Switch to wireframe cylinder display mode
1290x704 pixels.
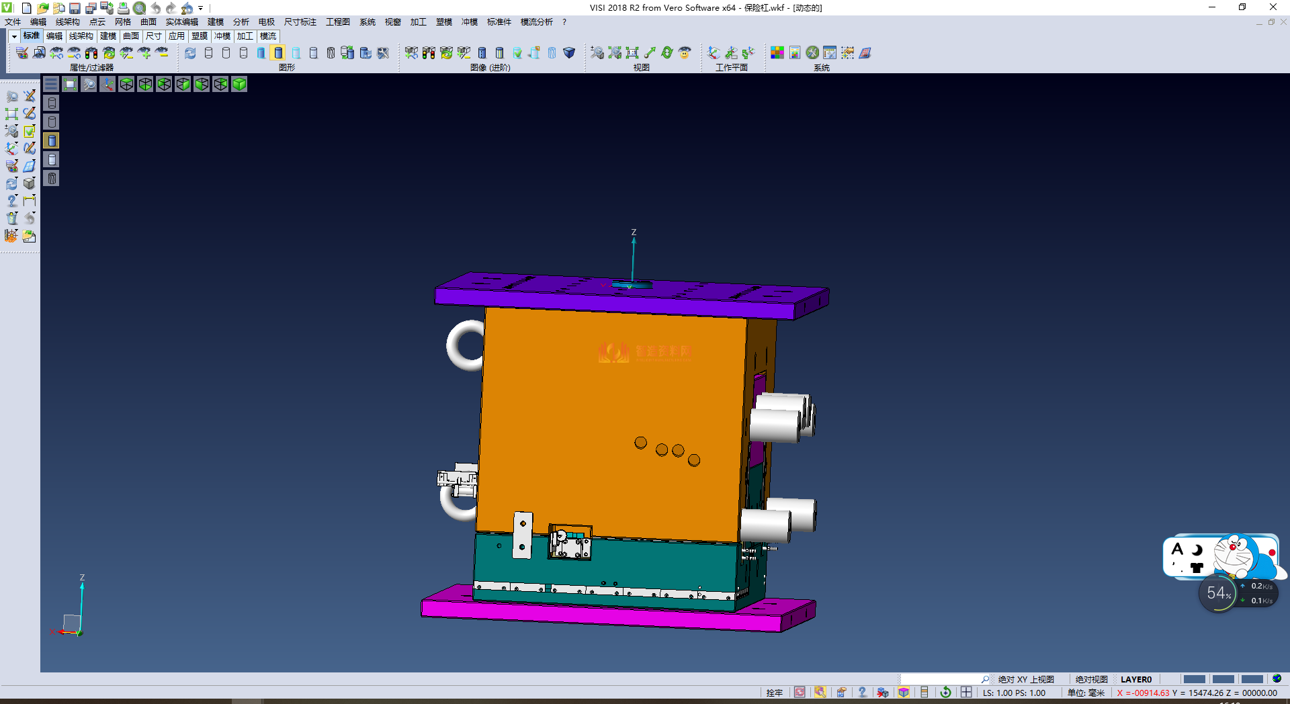pos(208,53)
